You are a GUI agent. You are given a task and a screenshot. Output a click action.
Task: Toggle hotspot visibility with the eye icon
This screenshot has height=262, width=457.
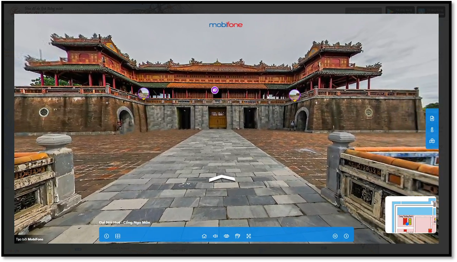[226, 236]
